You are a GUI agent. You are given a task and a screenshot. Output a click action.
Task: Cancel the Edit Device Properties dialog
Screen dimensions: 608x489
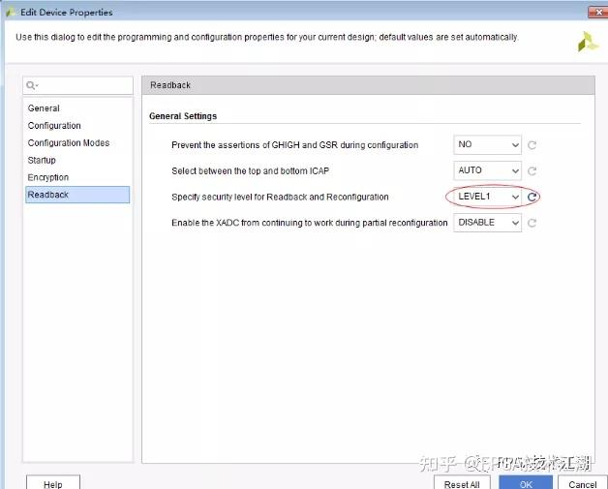pyautogui.click(x=583, y=483)
